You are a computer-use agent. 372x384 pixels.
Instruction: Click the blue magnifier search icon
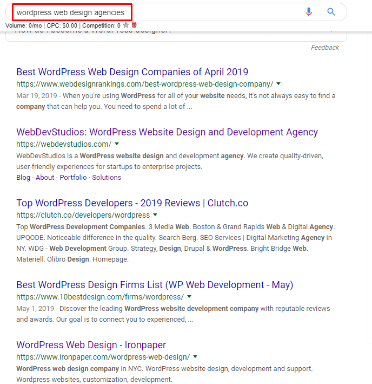(331, 11)
